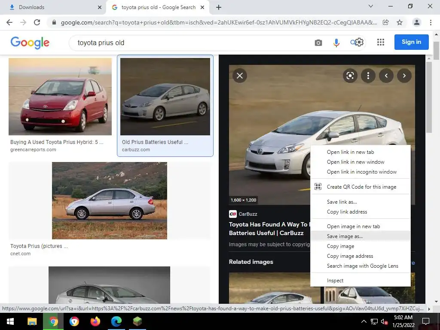Click the cnet.com source text

[x=21, y=254]
